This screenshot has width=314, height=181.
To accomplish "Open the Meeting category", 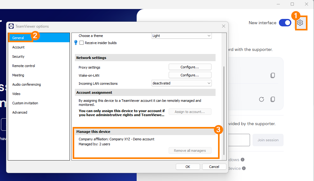I will [39, 75].
